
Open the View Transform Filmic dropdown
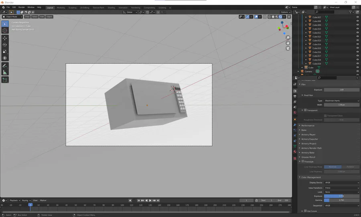pos(341,188)
